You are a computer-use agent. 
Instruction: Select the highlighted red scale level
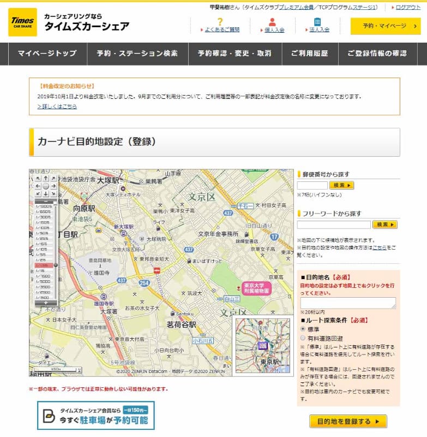coord(44,265)
